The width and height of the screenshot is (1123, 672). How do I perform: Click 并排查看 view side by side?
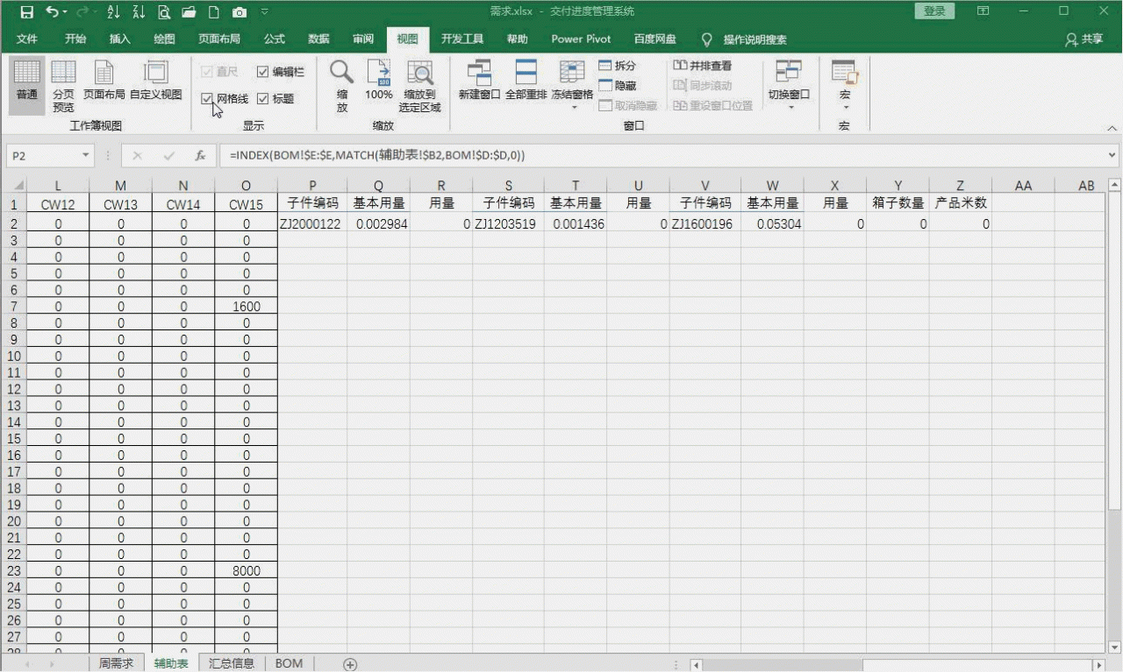702,66
